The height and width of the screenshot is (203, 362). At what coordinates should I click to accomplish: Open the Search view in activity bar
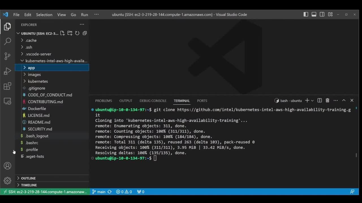click(8, 41)
